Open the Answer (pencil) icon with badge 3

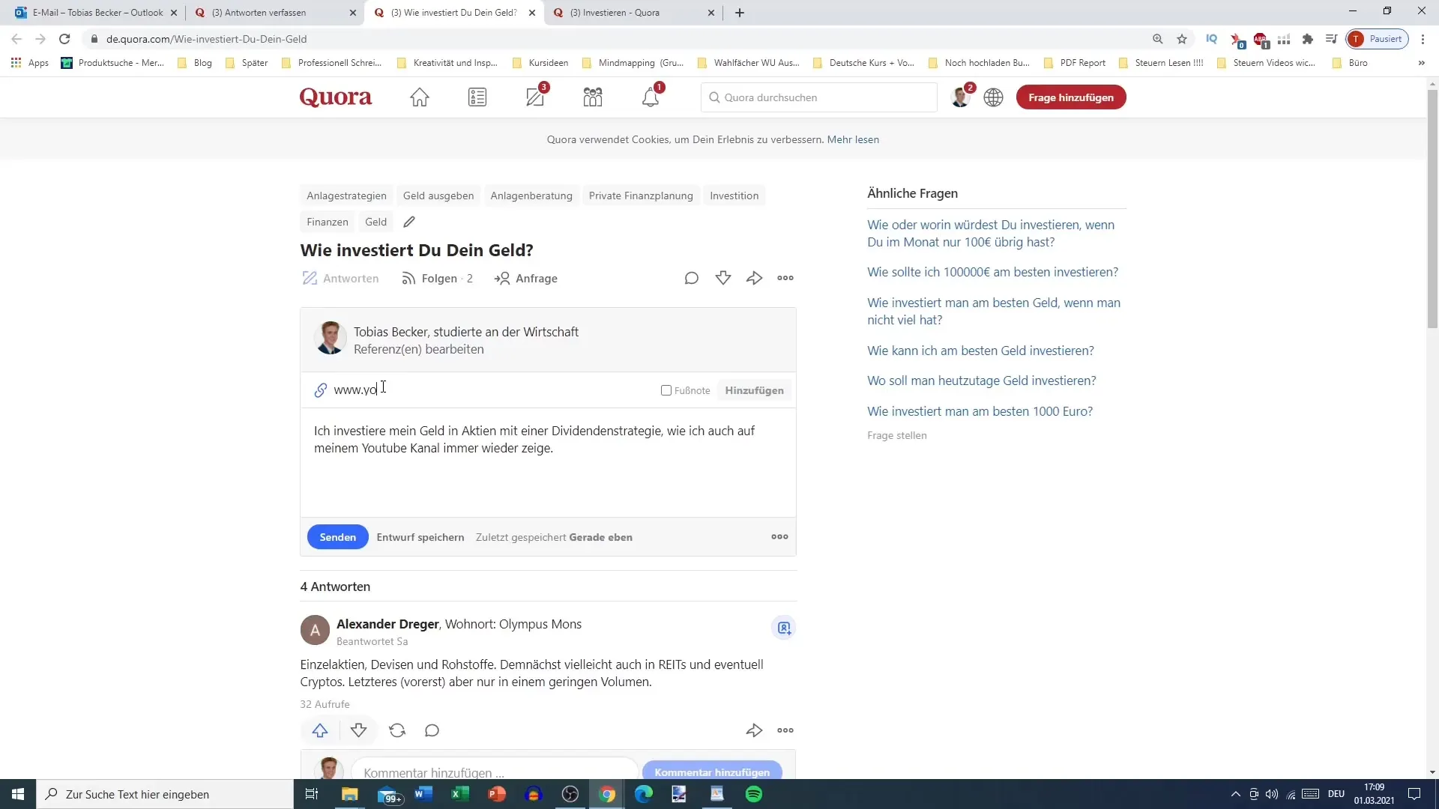pos(536,97)
